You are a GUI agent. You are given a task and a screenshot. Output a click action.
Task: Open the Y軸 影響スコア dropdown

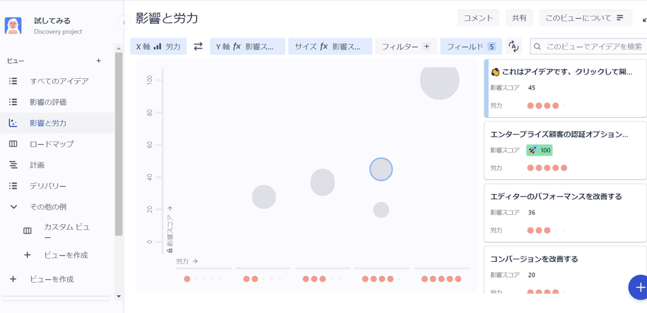[245, 47]
